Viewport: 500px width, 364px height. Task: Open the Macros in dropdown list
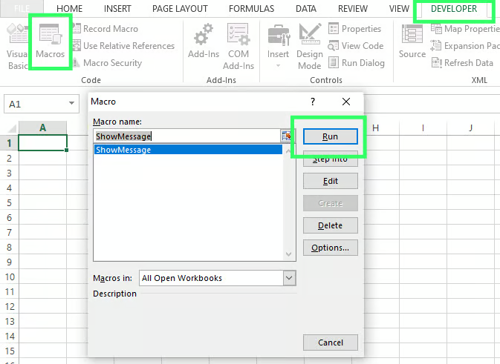coord(289,278)
